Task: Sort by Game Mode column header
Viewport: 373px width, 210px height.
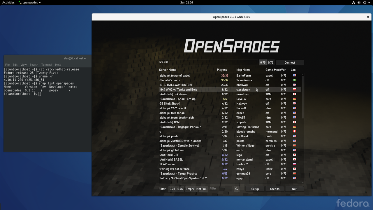Action: point(273,70)
